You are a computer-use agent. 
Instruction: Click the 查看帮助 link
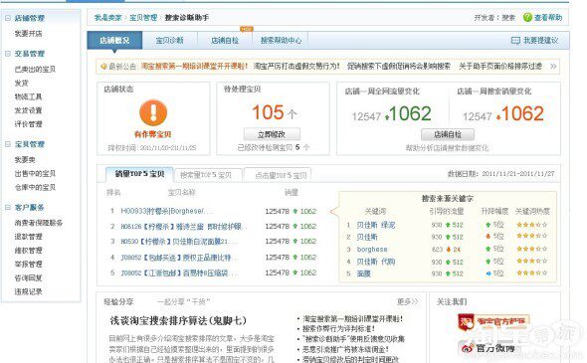click(548, 18)
